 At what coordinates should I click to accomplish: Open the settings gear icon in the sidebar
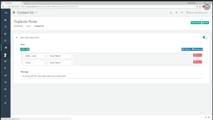pos(5,34)
